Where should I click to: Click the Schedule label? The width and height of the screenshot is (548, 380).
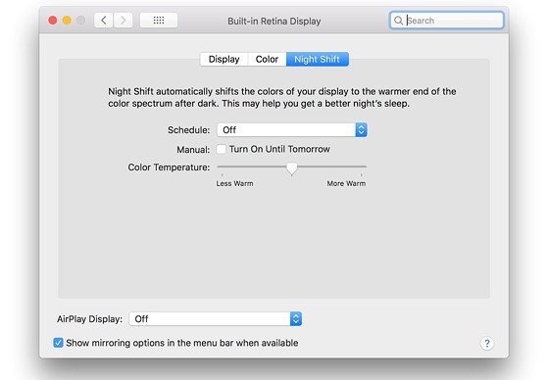click(189, 130)
